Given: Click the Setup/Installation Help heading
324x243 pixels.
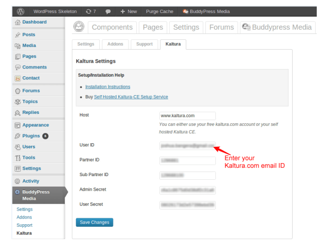Looking at the screenshot, I should 101,75.
